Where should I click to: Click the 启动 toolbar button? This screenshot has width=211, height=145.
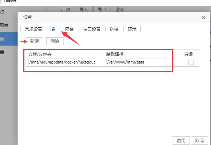click(65, 9)
